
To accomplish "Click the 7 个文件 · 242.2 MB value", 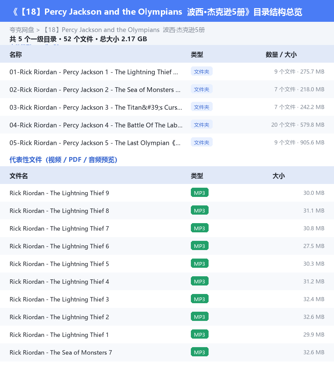I will point(299,107).
